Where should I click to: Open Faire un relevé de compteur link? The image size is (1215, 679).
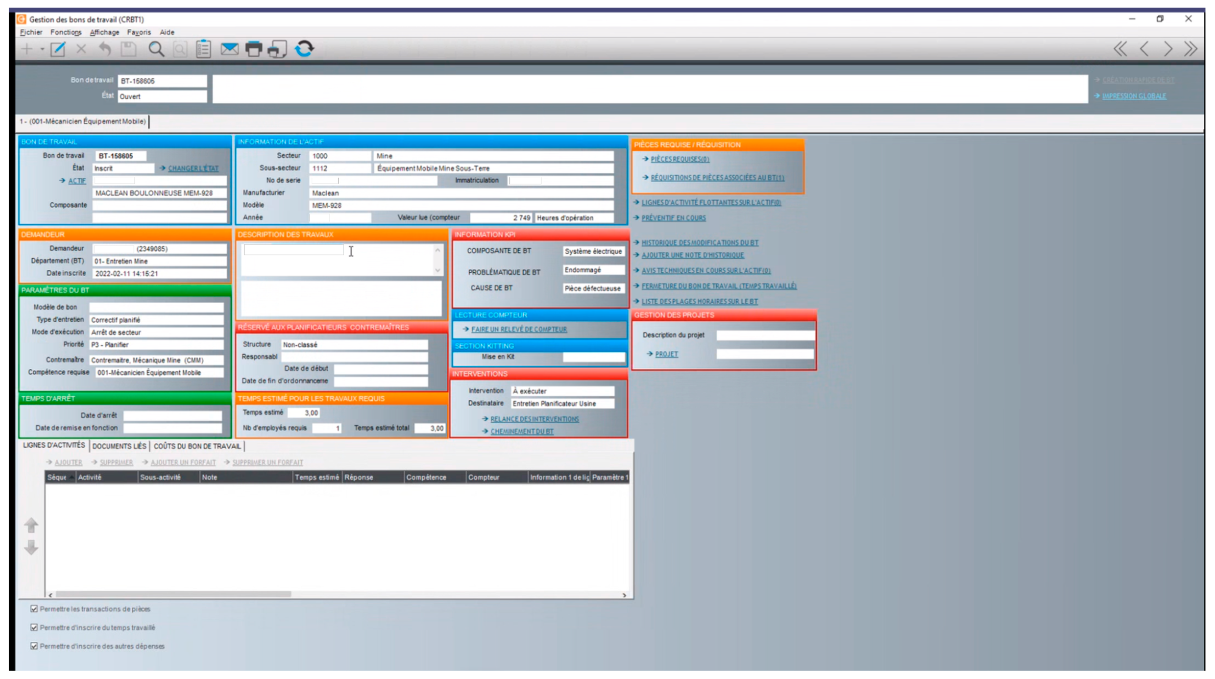tap(519, 329)
